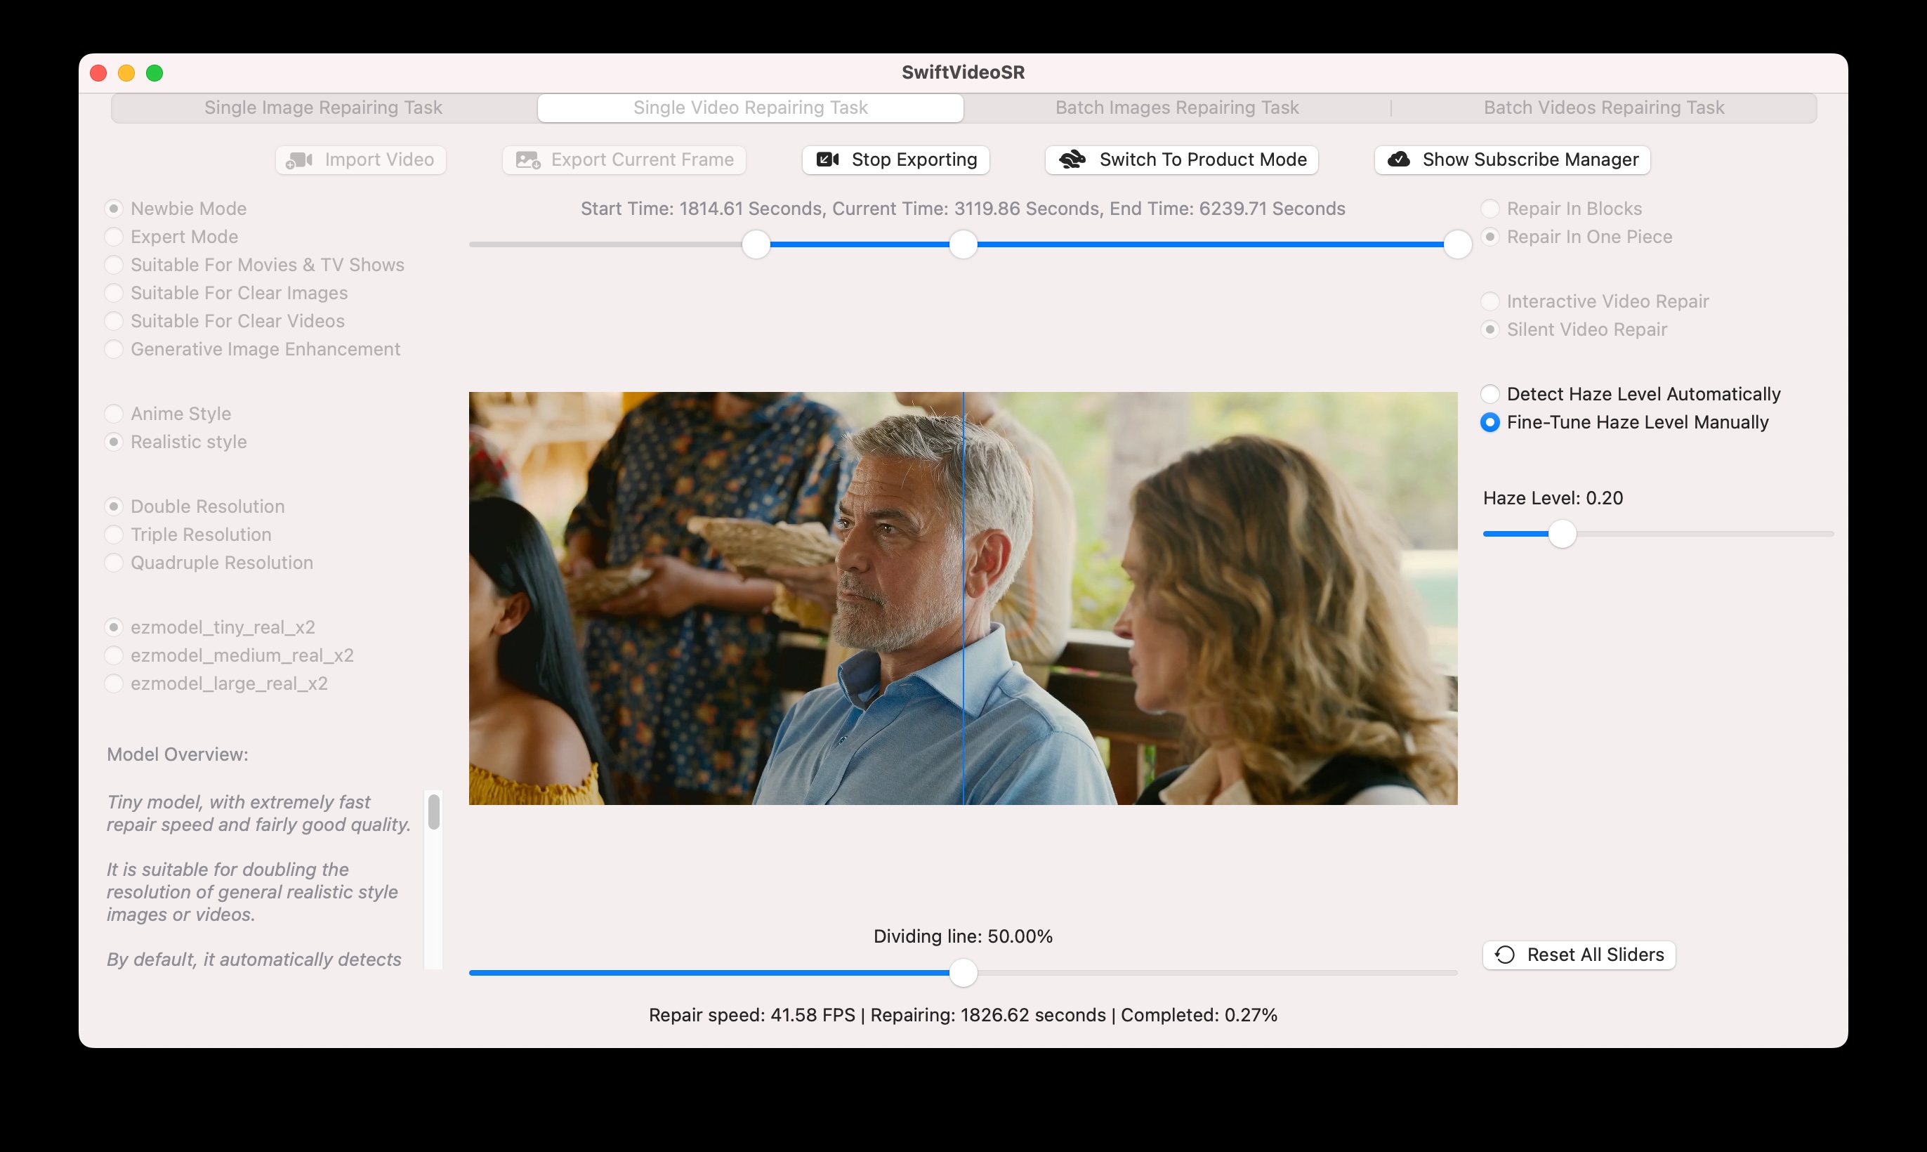1927x1152 pixels.
Task: Click the 'Tiny model, with extremely fast' text
Action: [239, 802]
